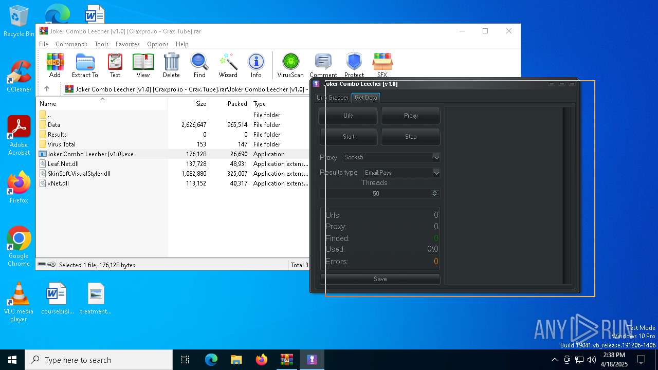Image resolution: width=658 pixels, height=370 pixels.
Task: Click the Comment toolbar icon
Action: click(x=323, y=65)
